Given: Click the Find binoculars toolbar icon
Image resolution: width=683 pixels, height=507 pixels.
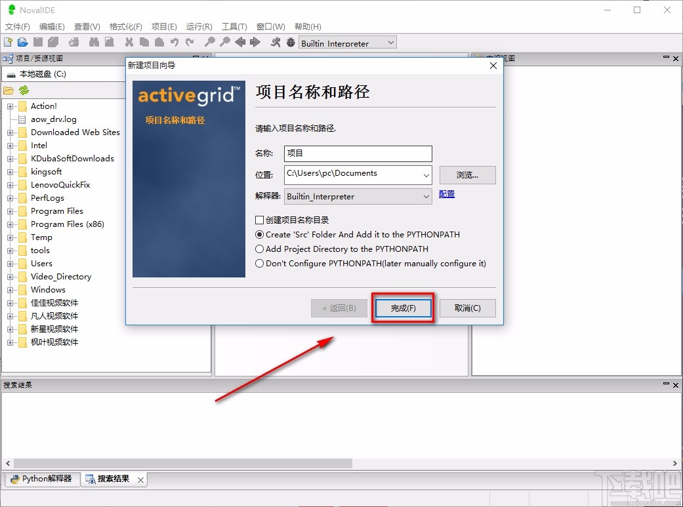Looking at the screenshot, I should pos(94,42).
